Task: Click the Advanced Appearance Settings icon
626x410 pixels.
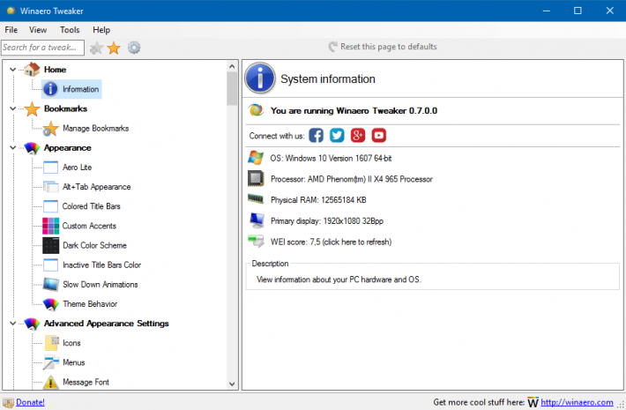Action: (32, 324)
